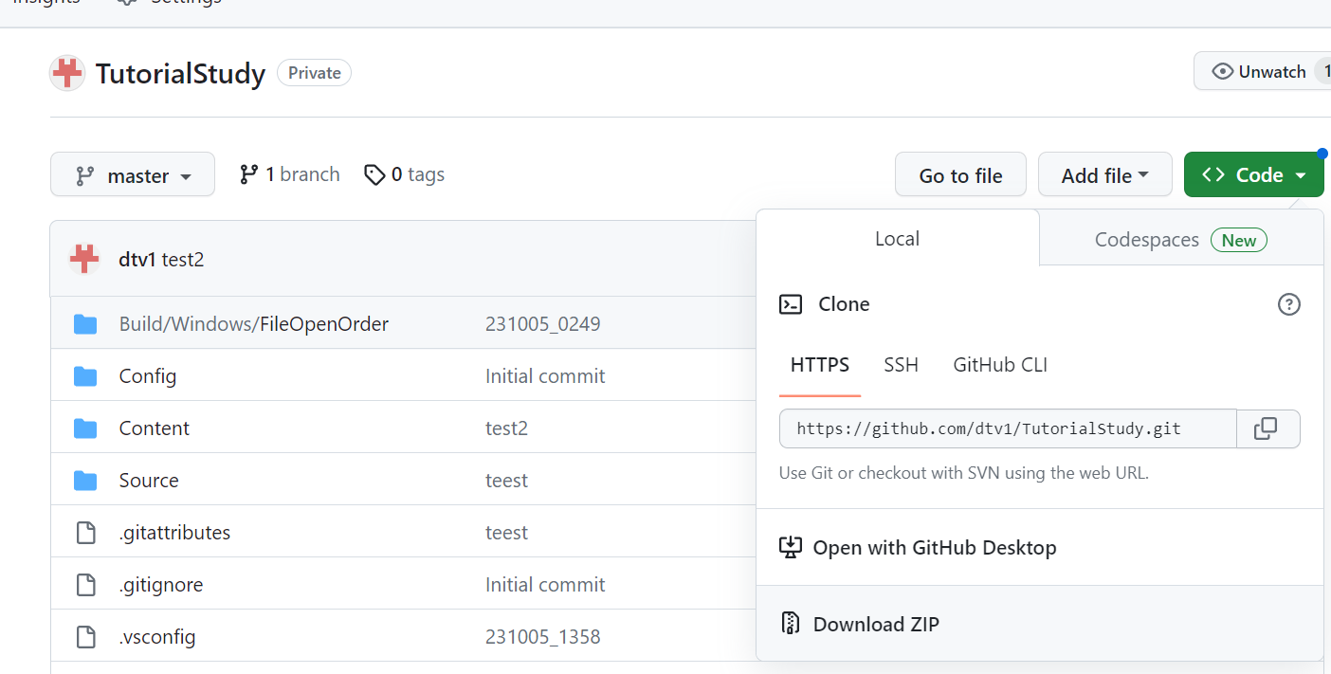Open the Content folder
Image resolution: width=1331 pixels, height=674 pixels.
(155, 428)
